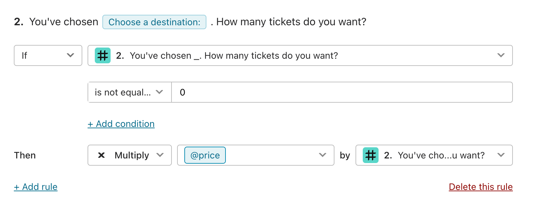This screenshot has width=555, height=206.
Task: Click the 'How many tickets do you want?' heading
Action: pyautogui.click(x=291, y=22)
